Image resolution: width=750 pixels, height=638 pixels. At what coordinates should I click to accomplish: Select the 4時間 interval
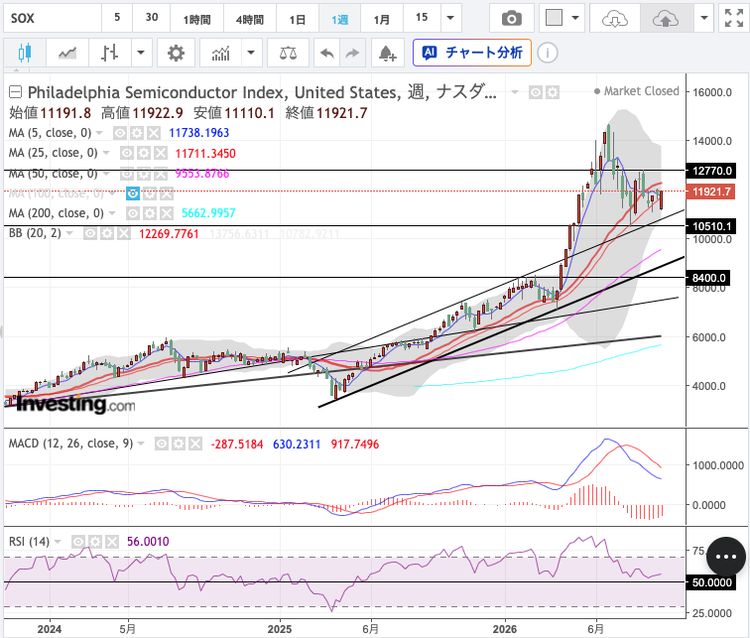[x=250, y=19]
